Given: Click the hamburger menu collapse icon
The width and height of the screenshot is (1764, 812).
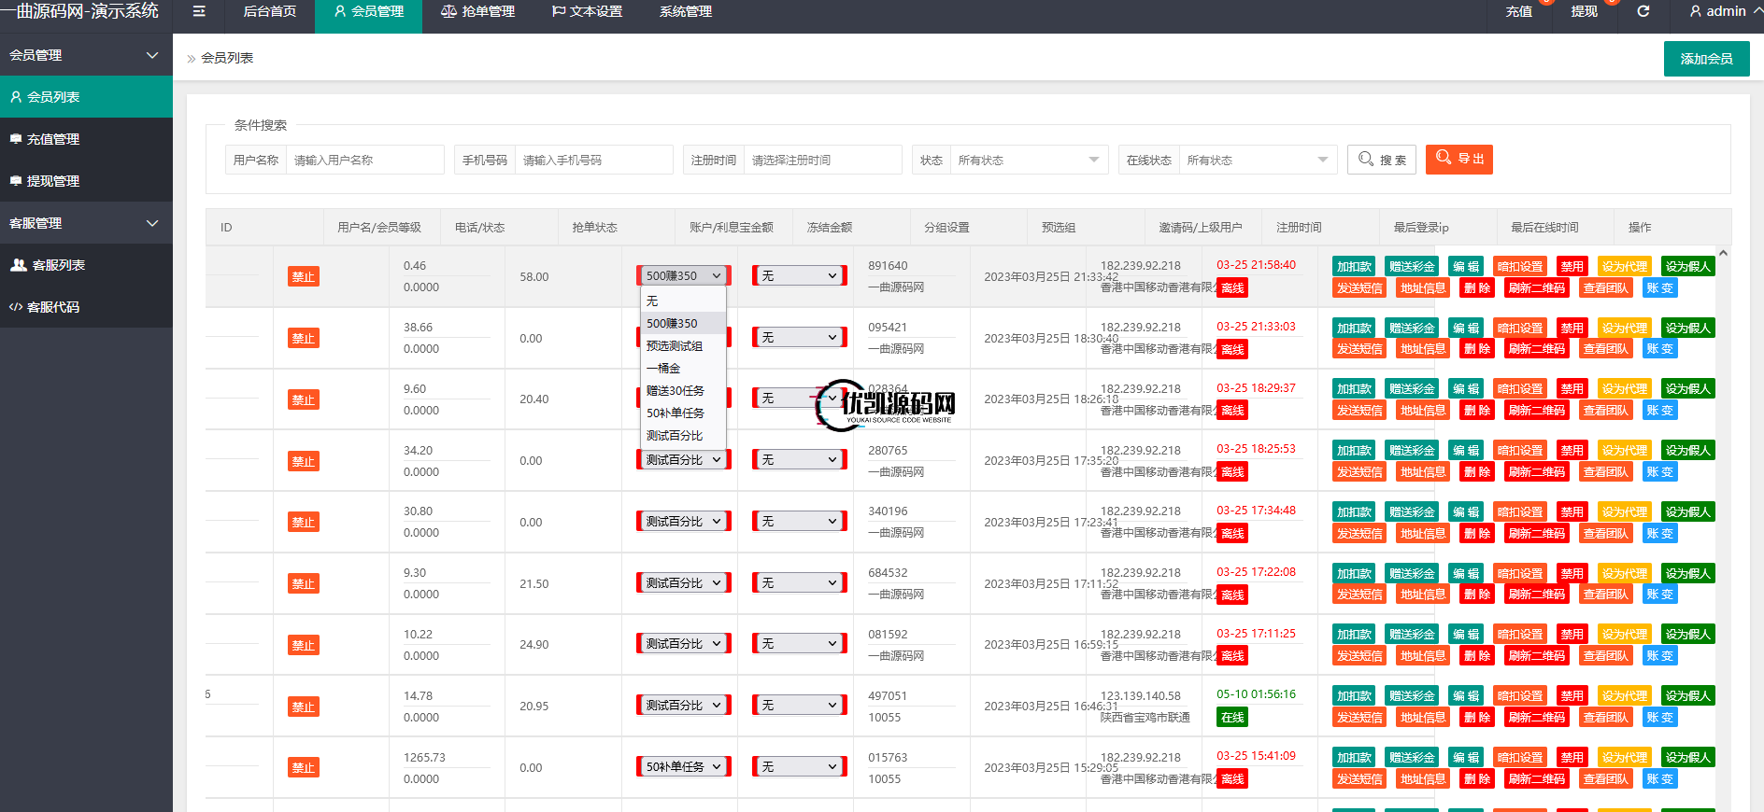Looking at the screenshot, I should point(199,11).
